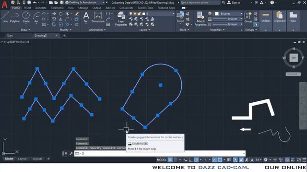This screenshot has height=172, width=307.
Task: Expand the Draw panel
Action: [25, 30]
